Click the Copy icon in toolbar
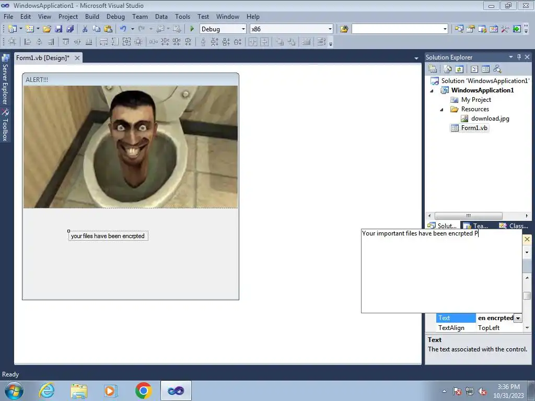Viewport: 535px width, 401px height. (x=97, y=29)
